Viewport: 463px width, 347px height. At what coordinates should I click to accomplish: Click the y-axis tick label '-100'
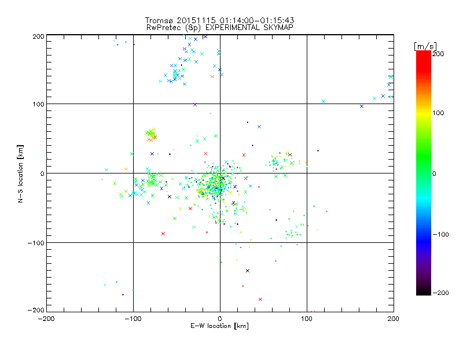(x=36, y=243)
